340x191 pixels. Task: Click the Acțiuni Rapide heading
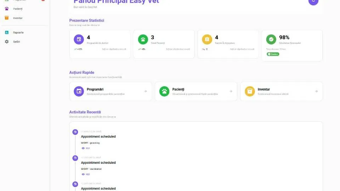point(82,72)
